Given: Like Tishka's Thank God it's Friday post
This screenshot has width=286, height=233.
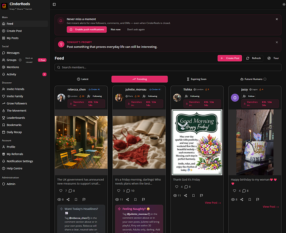Looking at the screenshot, I should pyautogui.click(x=176, y=187).
